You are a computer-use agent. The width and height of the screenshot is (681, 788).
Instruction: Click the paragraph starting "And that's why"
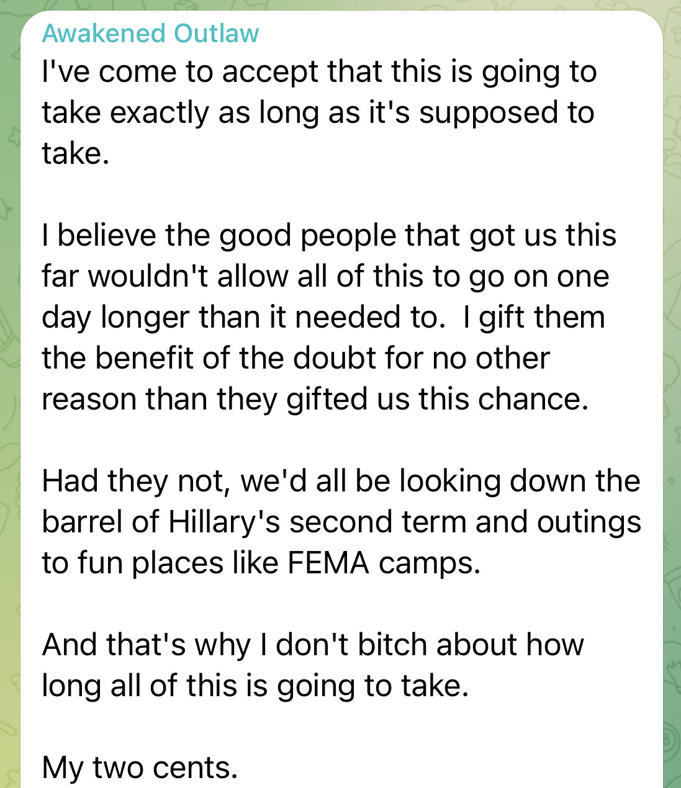pyautogui.click(x=312, y=665)
